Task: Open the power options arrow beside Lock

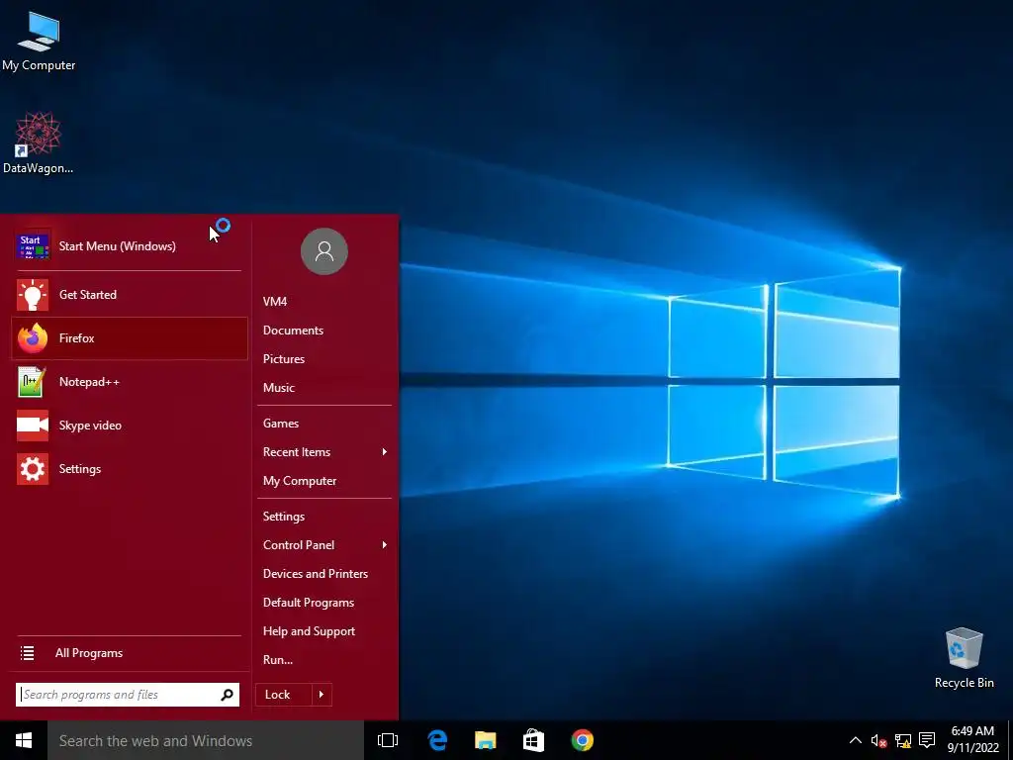Action: 322,695
